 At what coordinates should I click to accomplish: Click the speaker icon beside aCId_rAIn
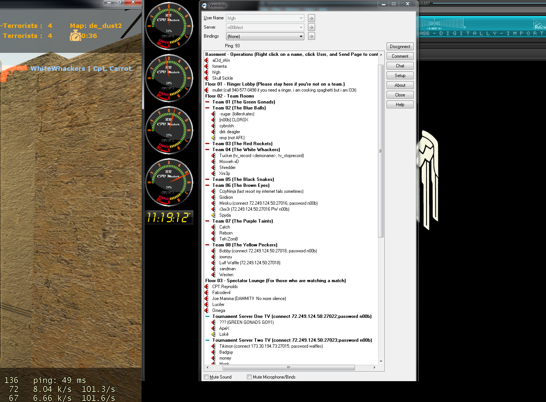tap(207, 60)
